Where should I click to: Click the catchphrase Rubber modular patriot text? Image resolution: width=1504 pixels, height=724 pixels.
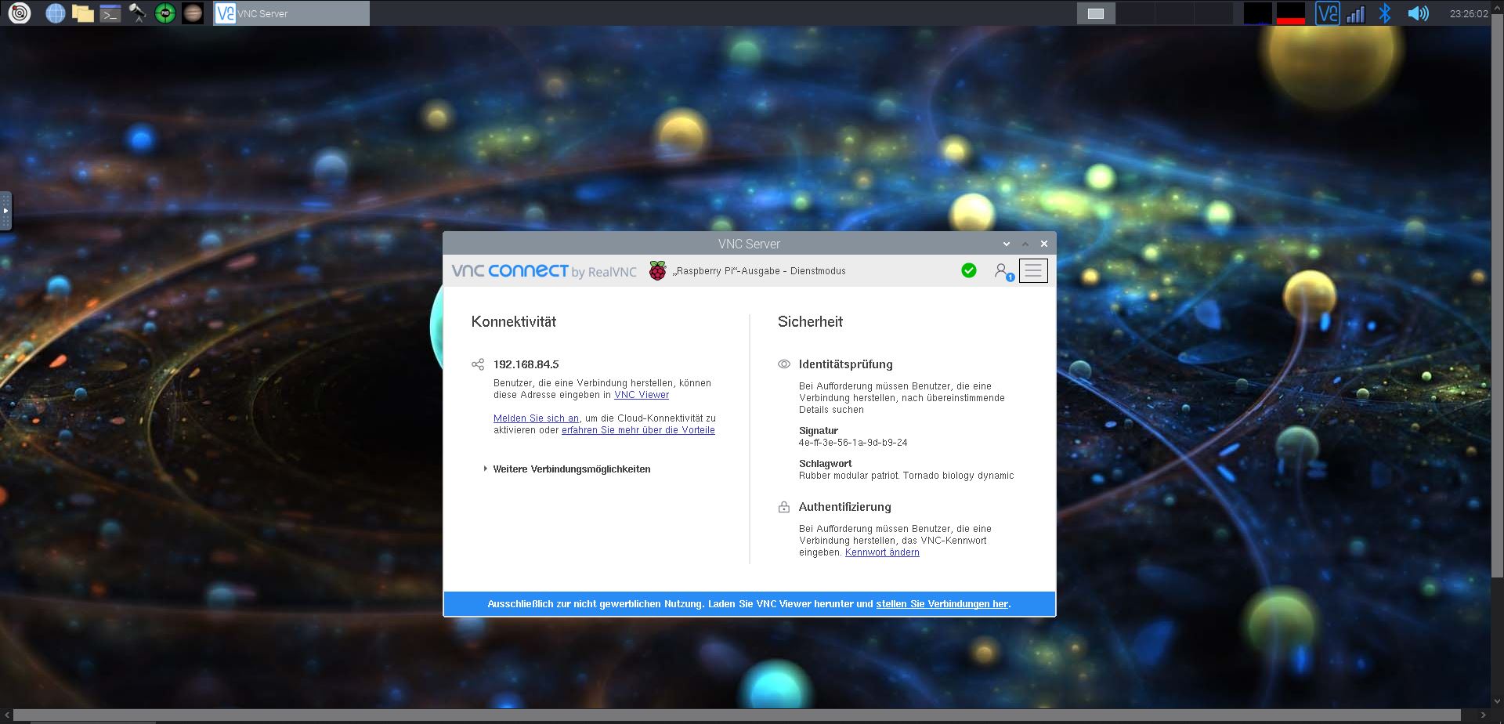(x=906, y=476)
